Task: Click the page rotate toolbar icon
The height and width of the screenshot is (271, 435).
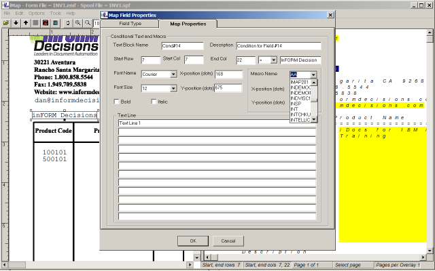Action: click(67, 22)
